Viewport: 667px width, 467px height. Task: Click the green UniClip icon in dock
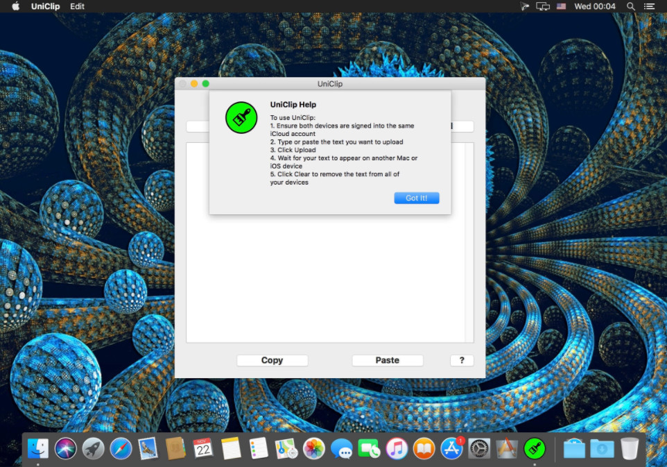point(535,449)
